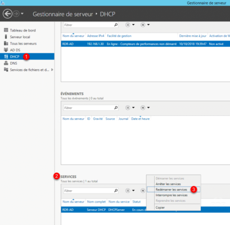Click the DNS icon in sidebar
This screenshot has height=225, width=230.
[6, 63]
